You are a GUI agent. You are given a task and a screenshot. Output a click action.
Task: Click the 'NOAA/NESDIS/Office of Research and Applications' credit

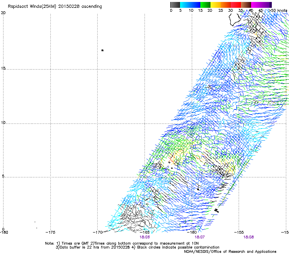click(230, 251)
